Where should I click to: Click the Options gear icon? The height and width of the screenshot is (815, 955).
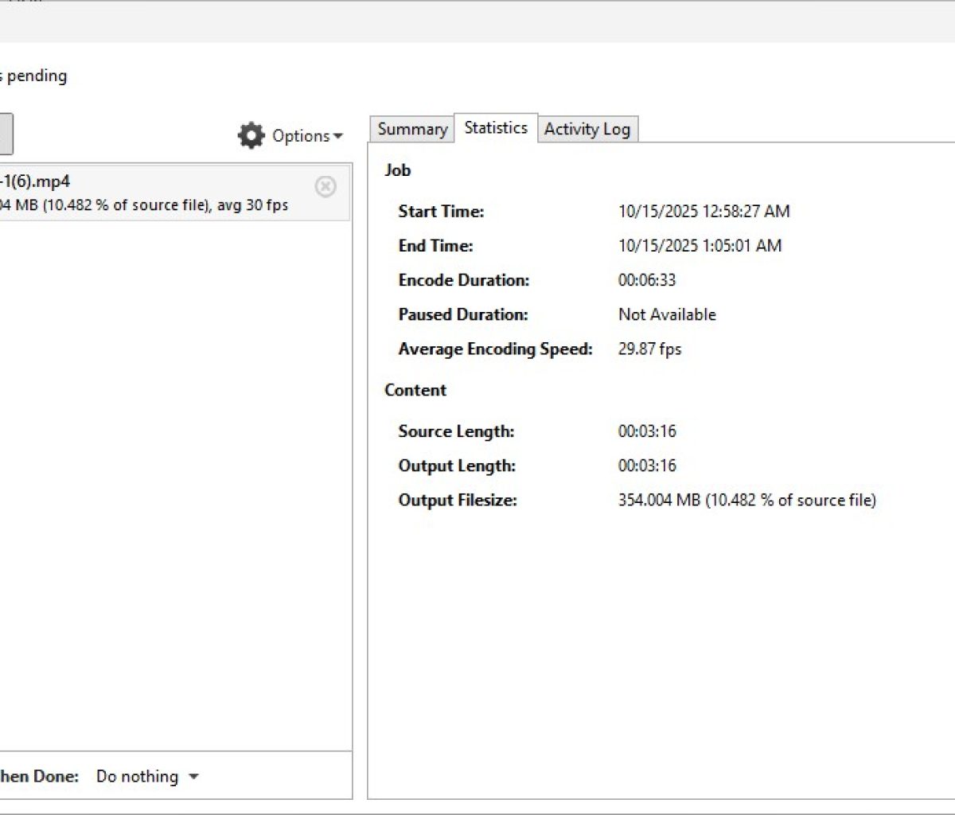point(251,136)
